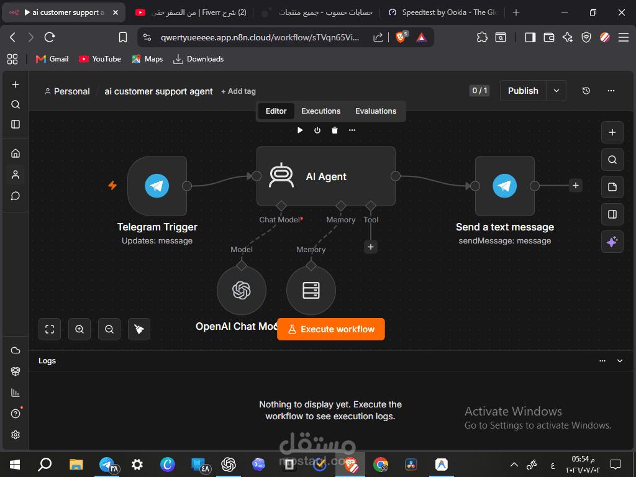Deactivate the AI Agent node power icon
This screenshot has height=477, width=636.
[317, 130]
